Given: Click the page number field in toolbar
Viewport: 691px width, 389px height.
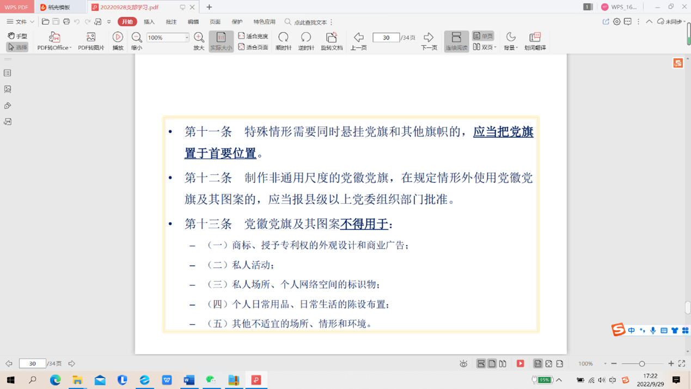Looking at the screenshot, I should click(386, 38).
